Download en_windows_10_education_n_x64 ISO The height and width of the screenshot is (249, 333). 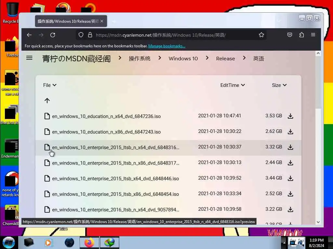290,116
